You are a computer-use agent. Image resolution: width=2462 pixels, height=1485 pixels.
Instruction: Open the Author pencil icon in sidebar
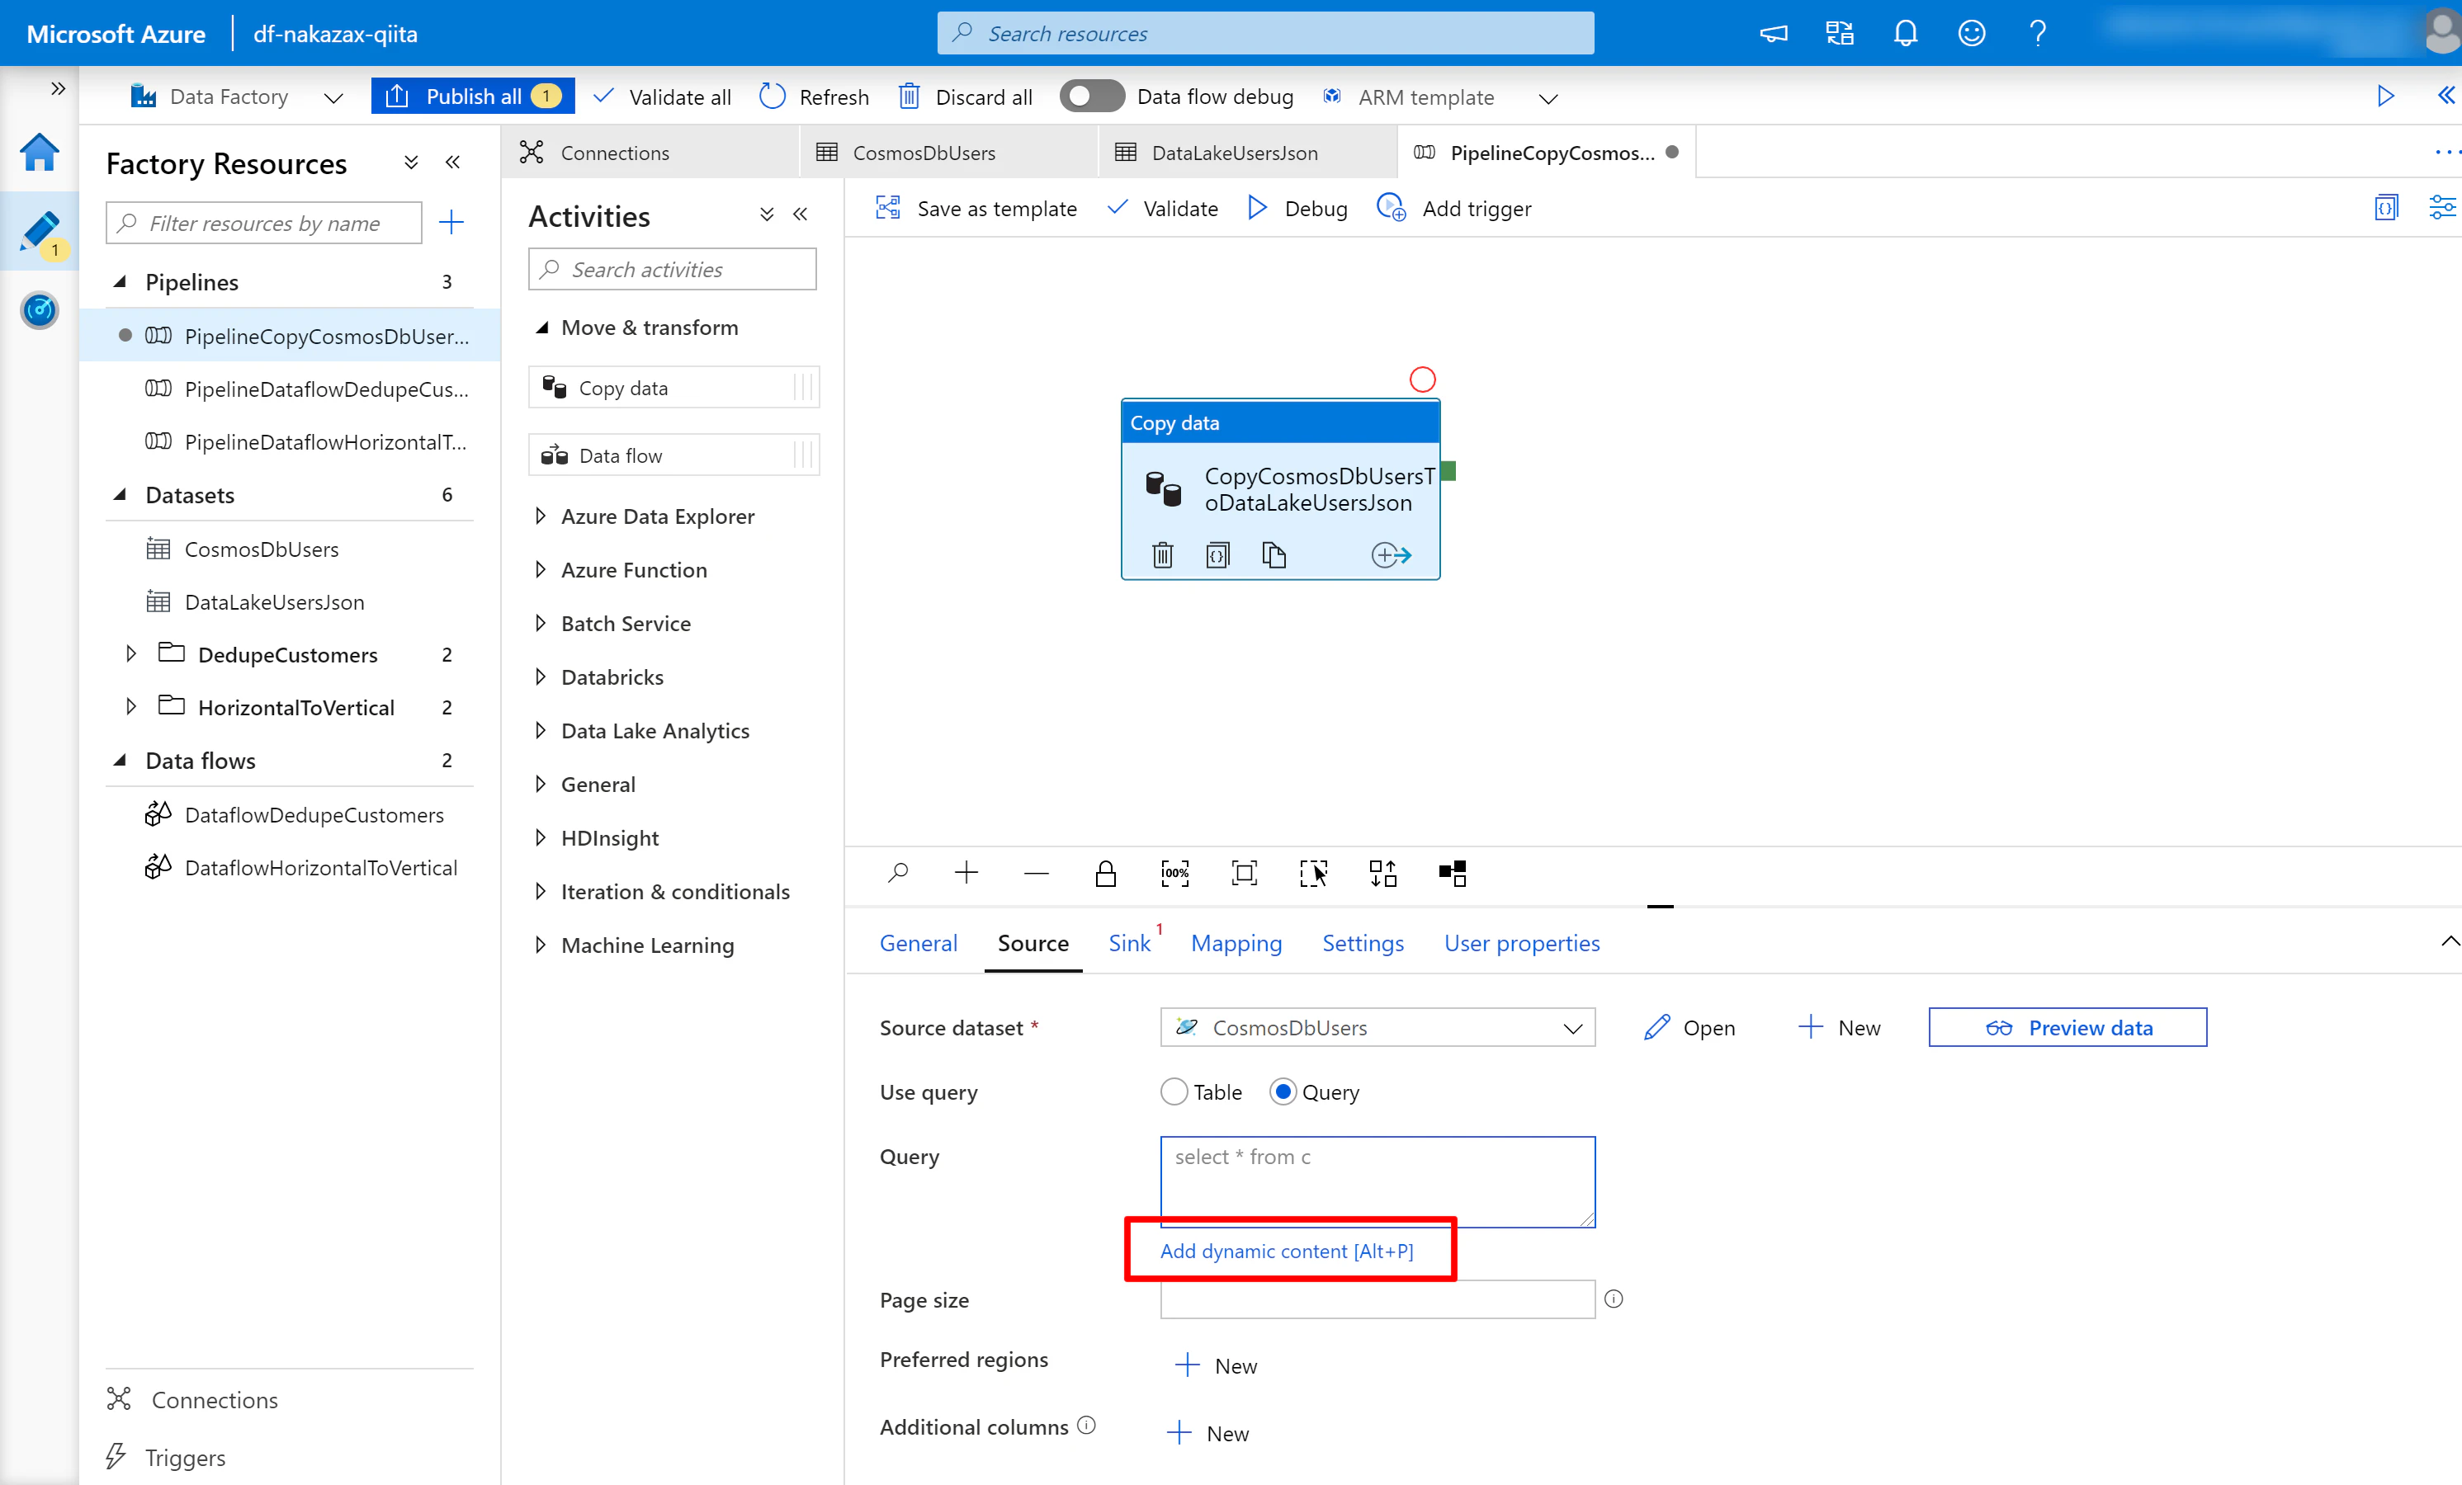click(39, 232)
